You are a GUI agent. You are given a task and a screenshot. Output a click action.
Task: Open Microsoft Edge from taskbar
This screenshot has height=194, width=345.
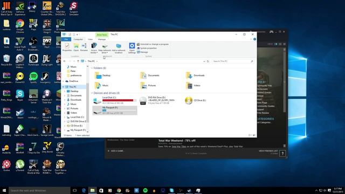(x=84, y=190)
